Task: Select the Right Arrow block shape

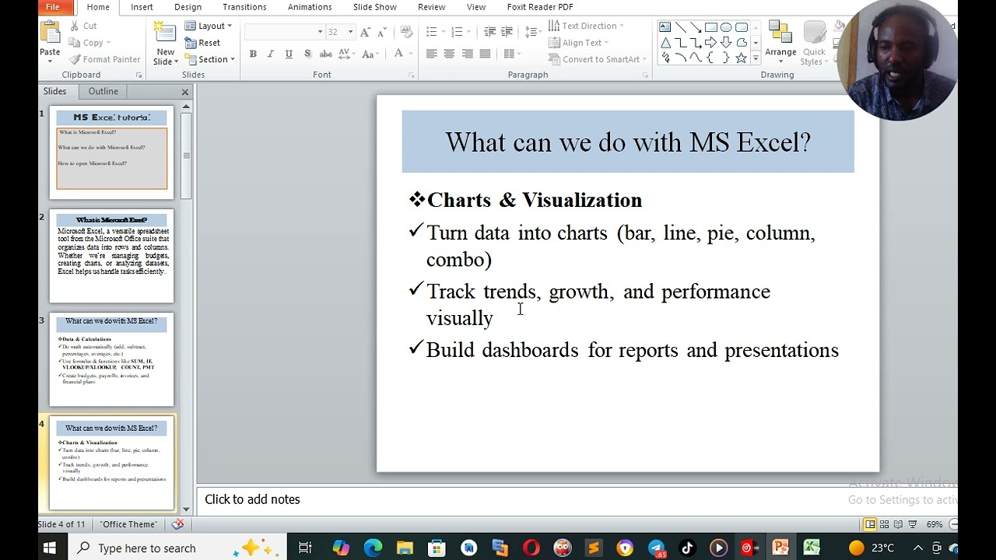Action: click(711, 43)
